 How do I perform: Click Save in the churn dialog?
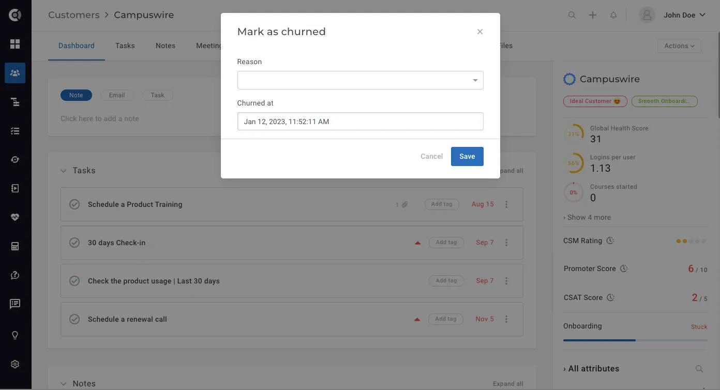(467, 156)
